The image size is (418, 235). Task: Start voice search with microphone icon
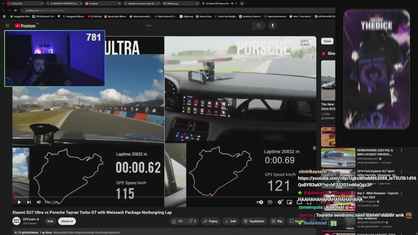click(272, 25)
